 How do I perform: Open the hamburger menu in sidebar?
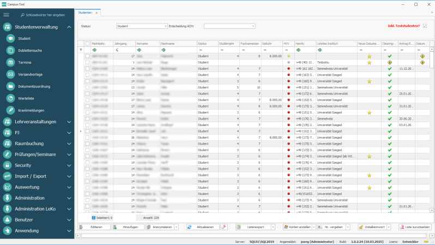(x=6, y=15)
